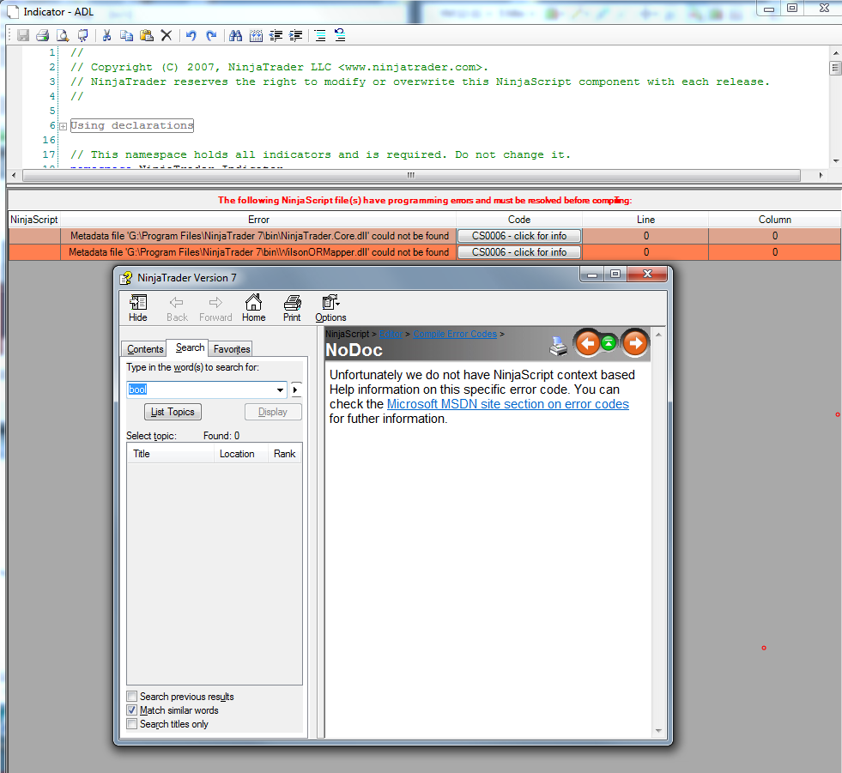Click CS0006 info button for NinjaTrader.Core.dll
842x773 pixels.
(518, 236)
